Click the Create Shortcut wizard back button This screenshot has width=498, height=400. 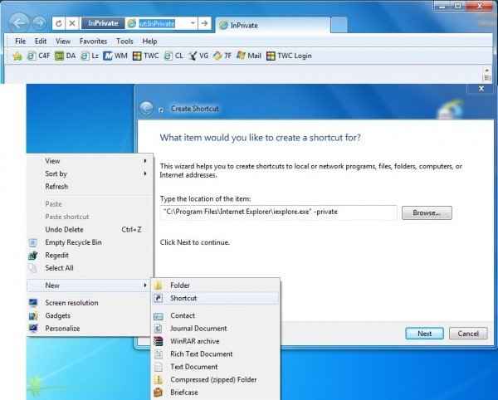[146, 109]
